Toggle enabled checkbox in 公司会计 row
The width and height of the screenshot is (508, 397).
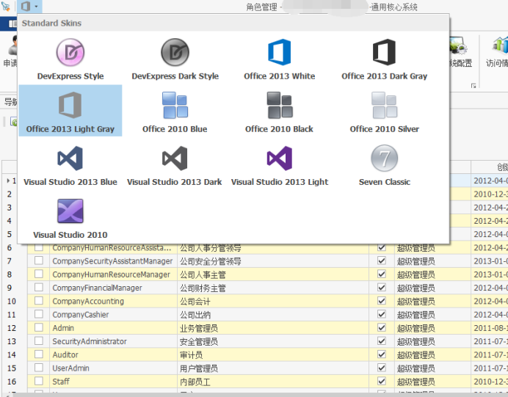382,301
